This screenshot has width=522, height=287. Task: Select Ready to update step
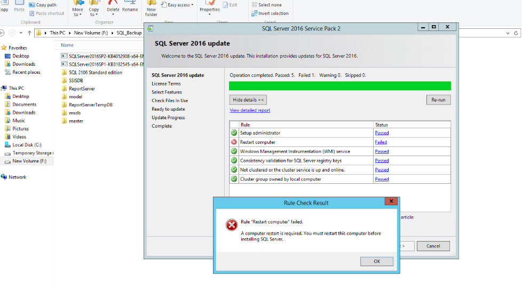click(x=168, y=110)
